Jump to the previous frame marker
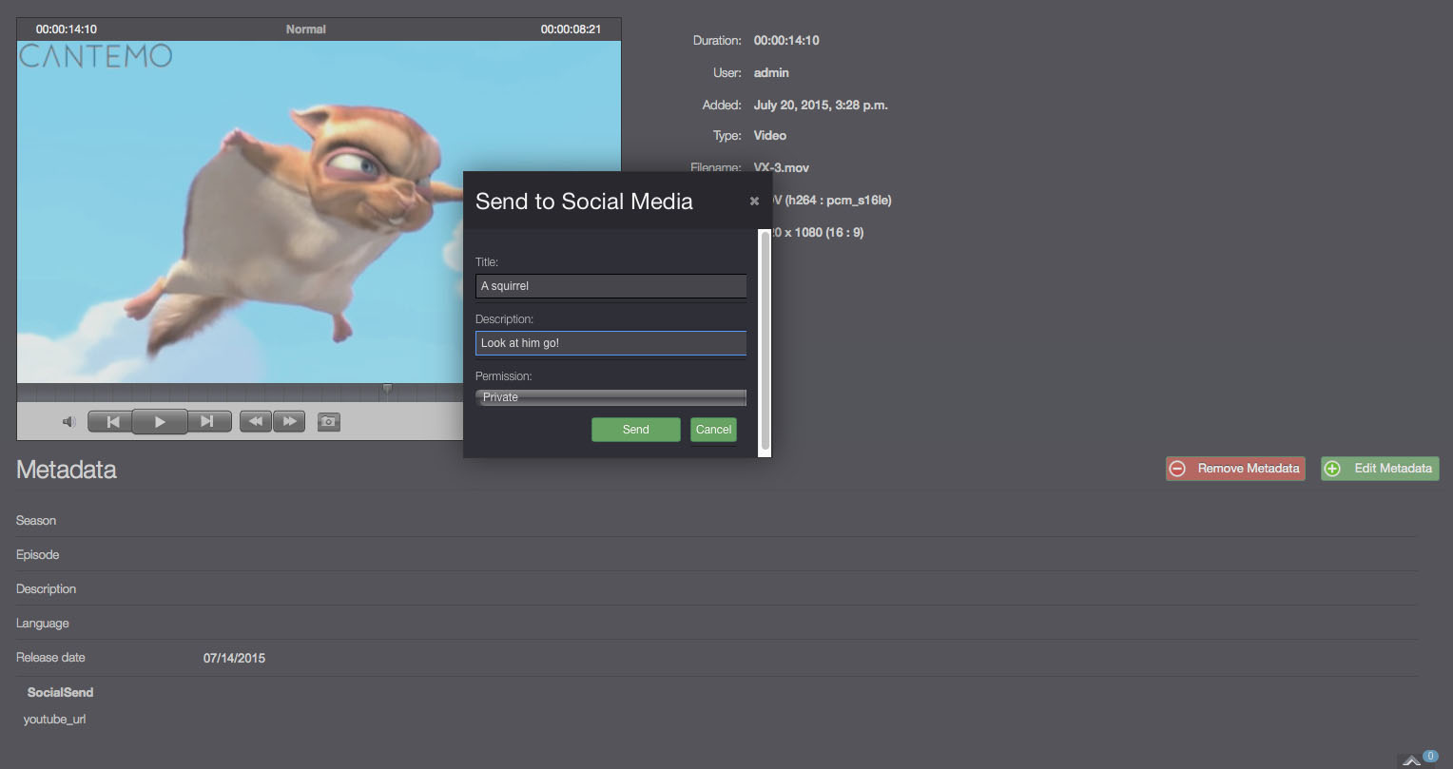Screen dimensions: 1453x769 pyautogui.click(x=110, y=422)
